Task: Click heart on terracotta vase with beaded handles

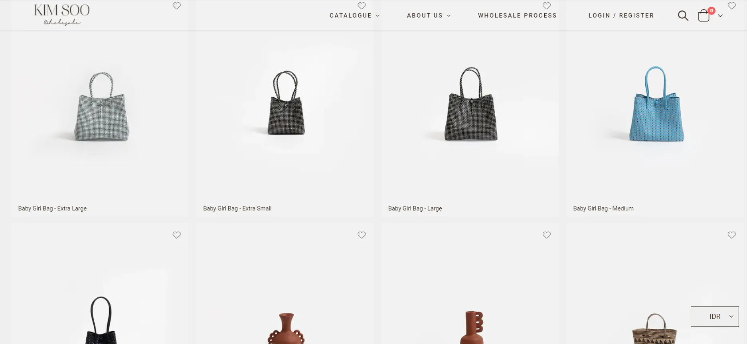Action: pos(362,235)
